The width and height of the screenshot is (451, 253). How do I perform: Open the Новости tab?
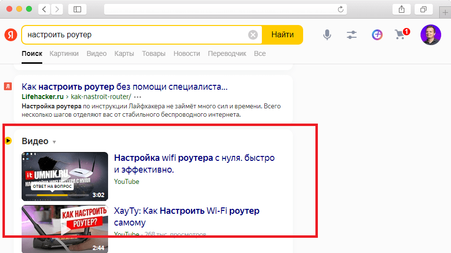pyautogui.click(x=187, y=54)
